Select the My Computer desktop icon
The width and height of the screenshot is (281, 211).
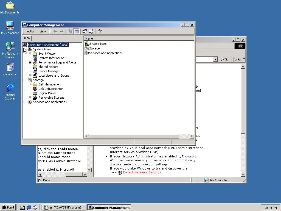tap(10, 26)
